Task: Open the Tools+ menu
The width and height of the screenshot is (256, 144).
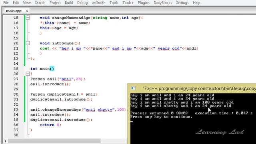Action: point(128,3)
